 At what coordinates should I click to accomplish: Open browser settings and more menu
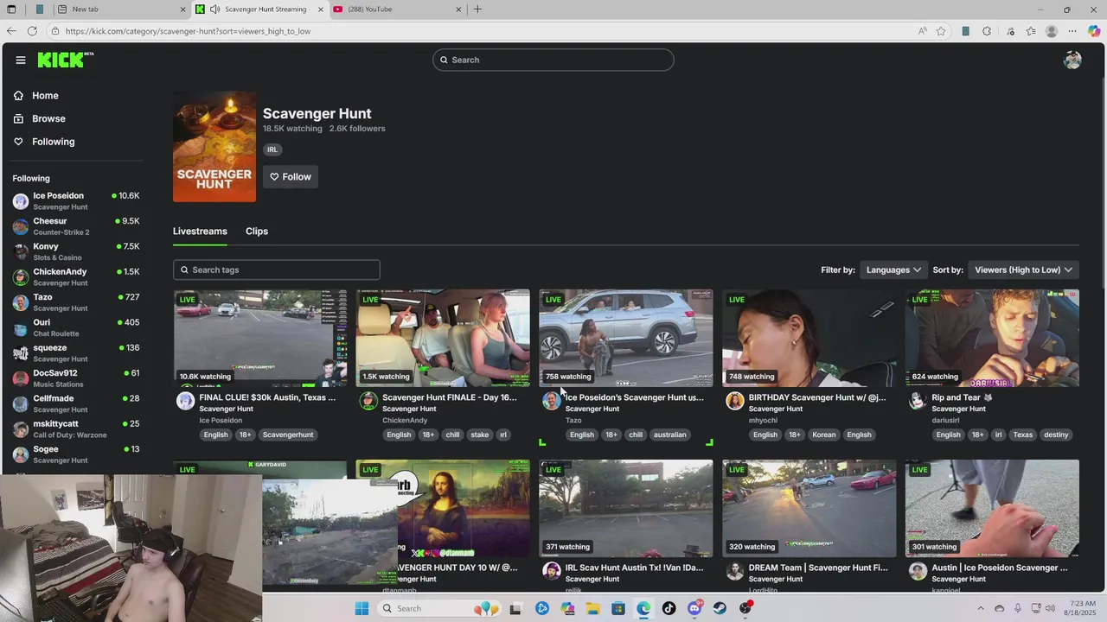click(1072, 31)
